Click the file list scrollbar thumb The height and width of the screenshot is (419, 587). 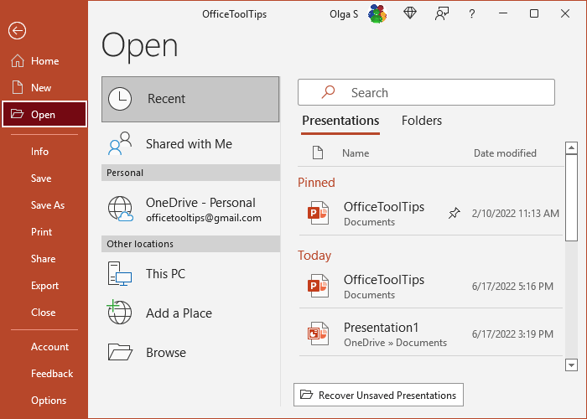pyautogui.click(x=571, y=198)
